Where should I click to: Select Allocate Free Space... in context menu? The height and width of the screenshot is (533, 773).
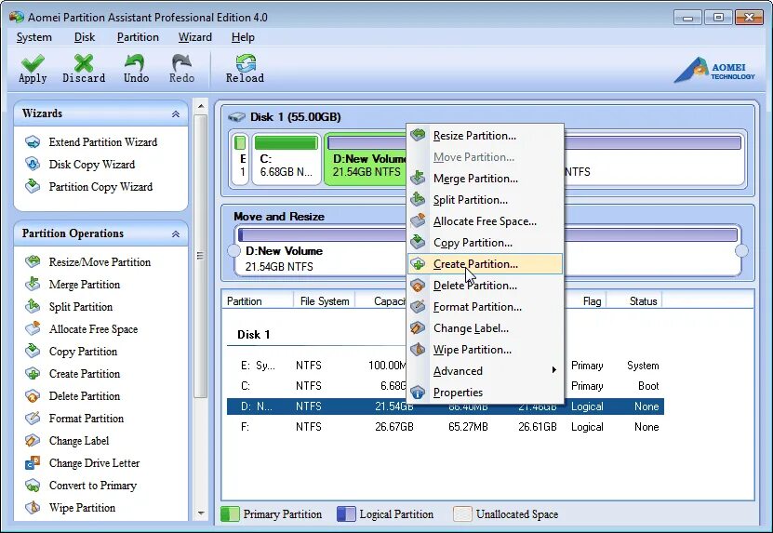click(x=485, y=220)
